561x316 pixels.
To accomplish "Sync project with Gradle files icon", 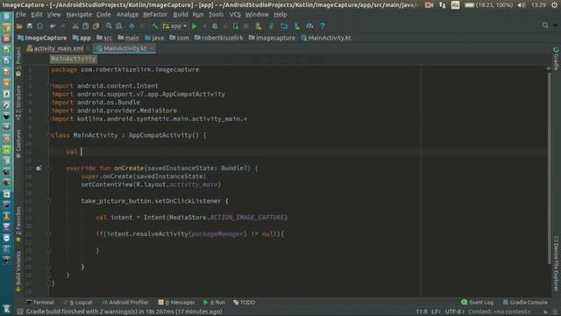I will click(x=271, y=26).
